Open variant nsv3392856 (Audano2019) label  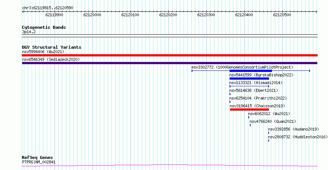293,129
